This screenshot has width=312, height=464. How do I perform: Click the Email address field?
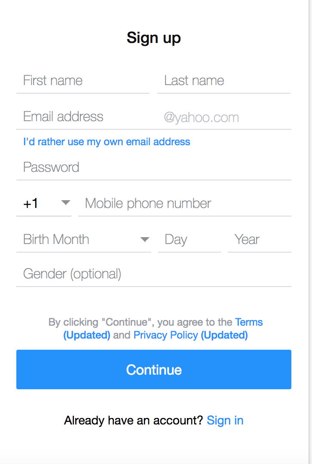coord(86,117)
